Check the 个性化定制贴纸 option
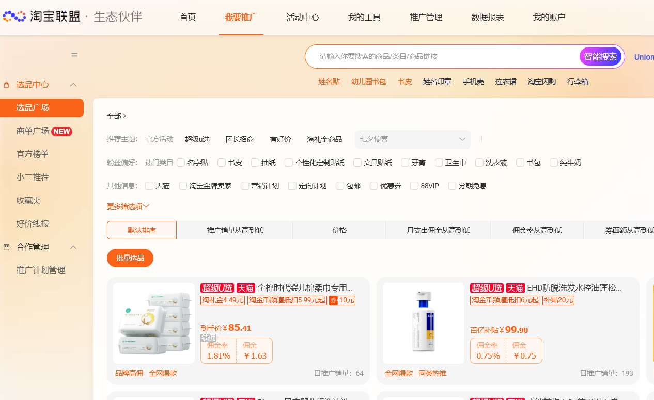This screenshot has height=400, width=654. point(289,163)
